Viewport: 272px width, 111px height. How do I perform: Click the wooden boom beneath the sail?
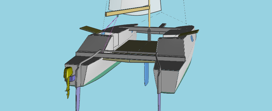[x=127, y=11]
